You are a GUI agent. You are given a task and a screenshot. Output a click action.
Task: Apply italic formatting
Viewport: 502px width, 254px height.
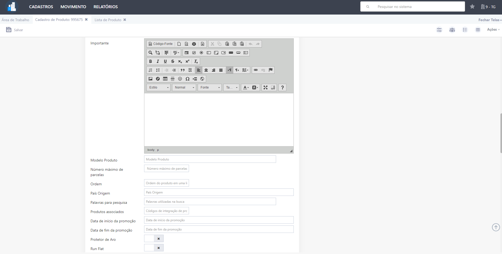[158, 61]
